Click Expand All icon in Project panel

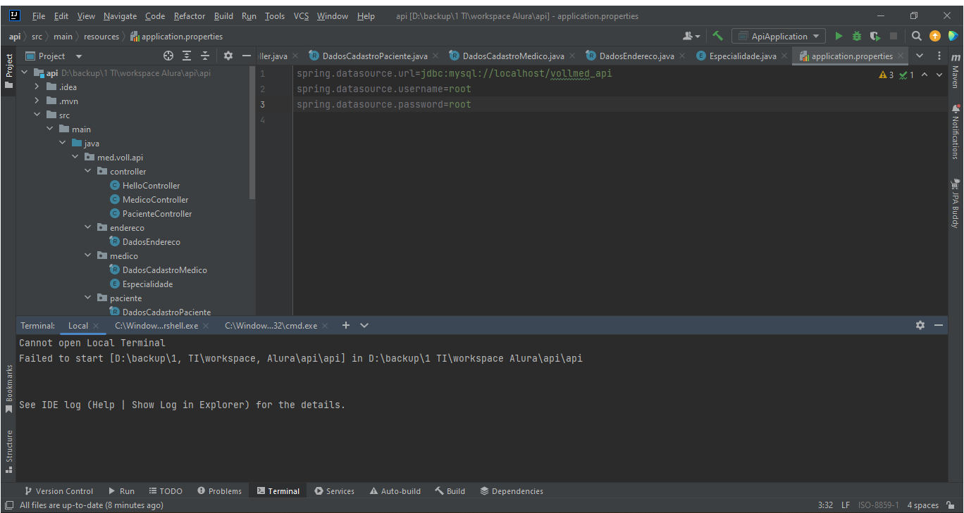click(187, 56)
